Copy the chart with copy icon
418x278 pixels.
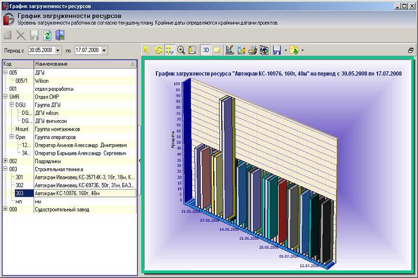[264, 50]
